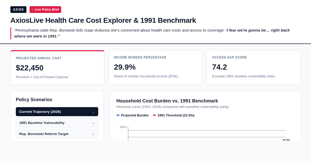The image size is (311, 163).
Task: Click the 29.9% burden value
Action: coord(125,67)
